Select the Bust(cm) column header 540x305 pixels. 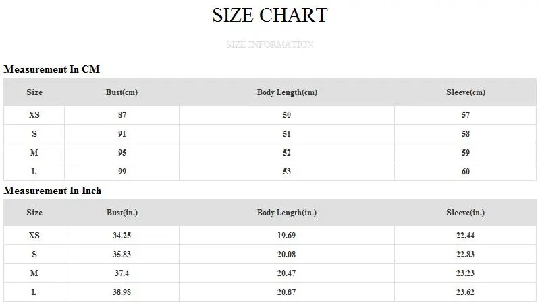point(122,92)
